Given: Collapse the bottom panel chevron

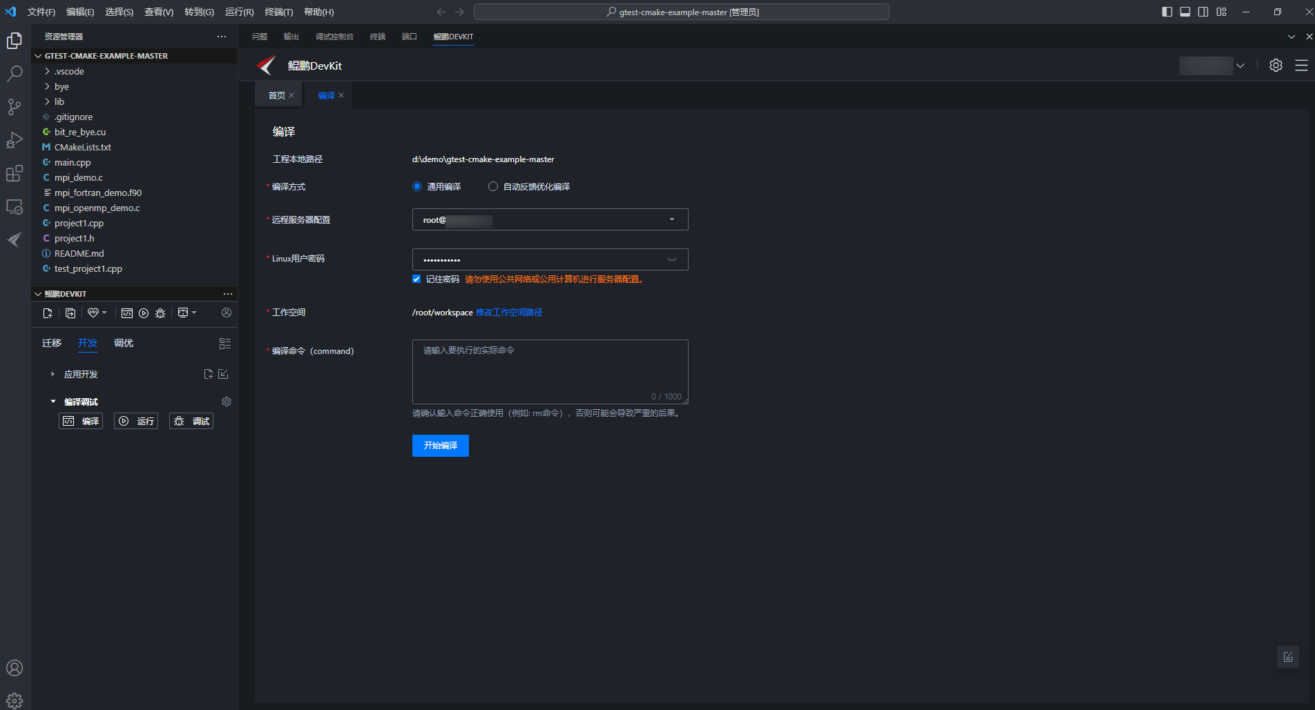Looking at the screenshot, I should point(1292,37).
